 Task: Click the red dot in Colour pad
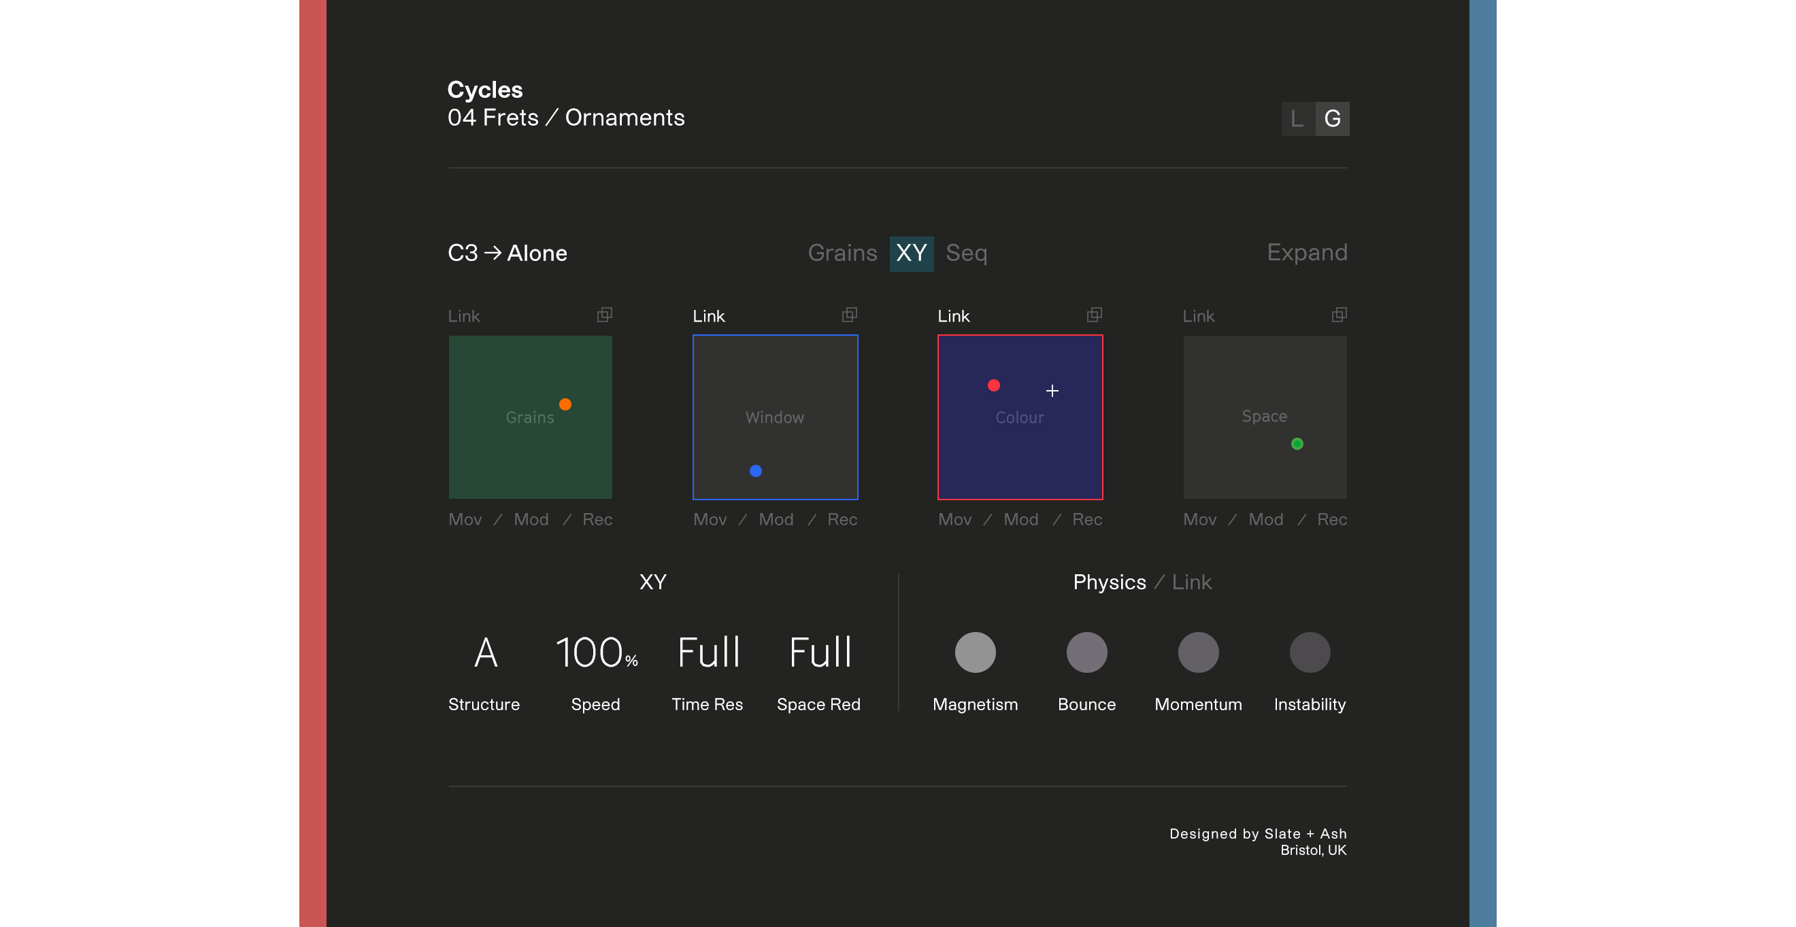pos(993,385)
